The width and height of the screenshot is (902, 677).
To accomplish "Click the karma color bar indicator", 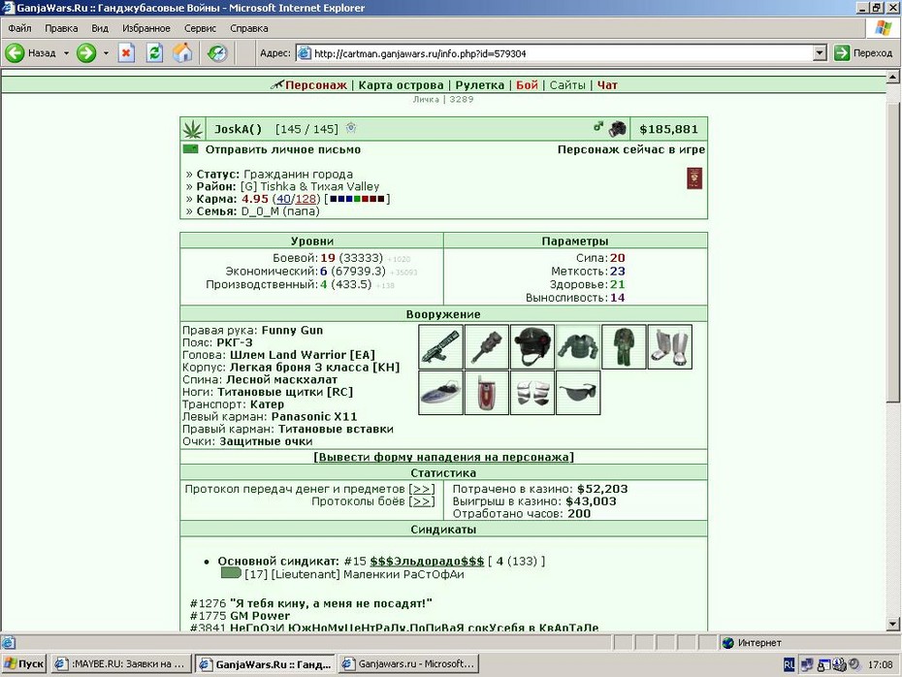I will point(357,199).
